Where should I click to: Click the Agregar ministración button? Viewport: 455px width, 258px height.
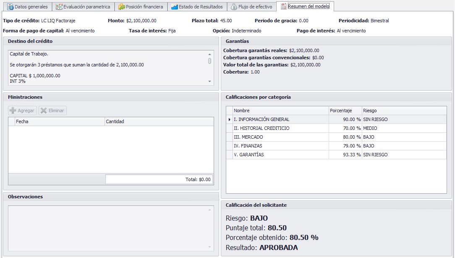click(23, 111)
